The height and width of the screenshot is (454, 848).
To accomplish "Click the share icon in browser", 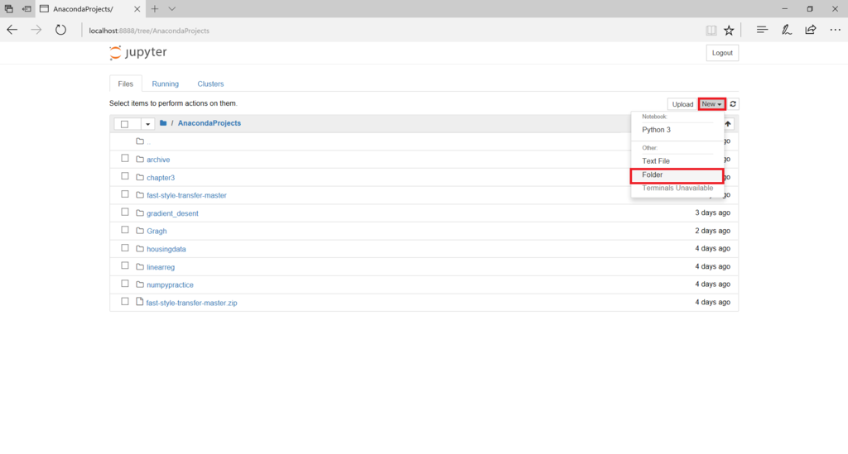I will [810, 31].
